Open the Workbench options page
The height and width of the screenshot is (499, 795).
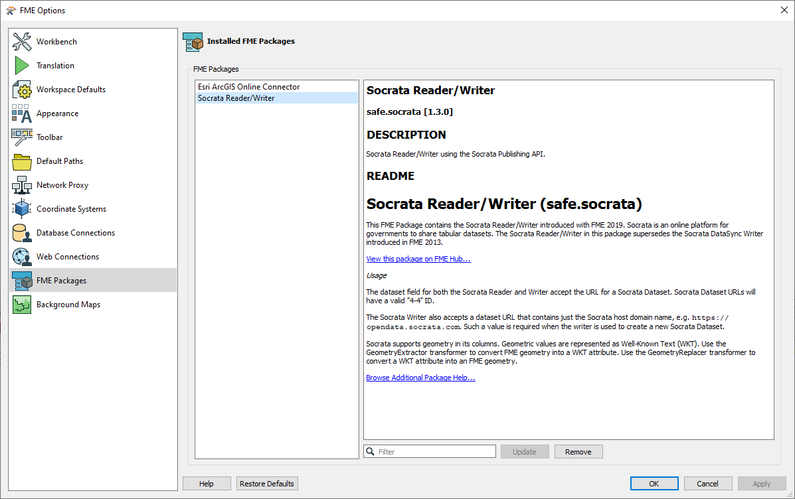coord(56,42)
